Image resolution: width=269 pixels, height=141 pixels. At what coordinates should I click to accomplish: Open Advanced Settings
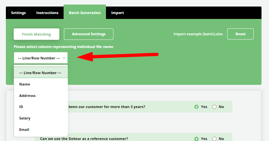coord(89,34)
